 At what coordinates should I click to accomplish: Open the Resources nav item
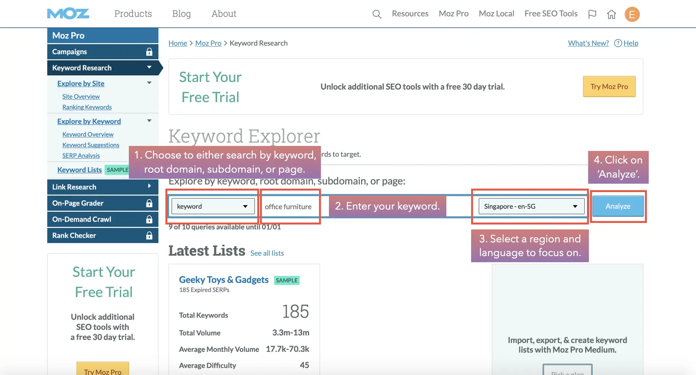click(410, 14)
